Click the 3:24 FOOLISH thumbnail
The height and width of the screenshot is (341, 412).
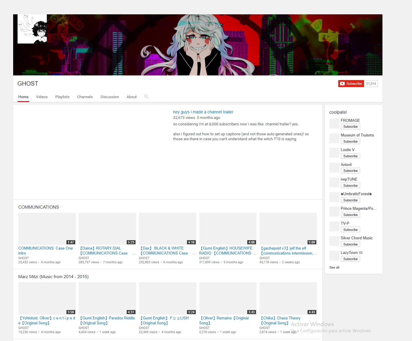pyautogui.click(x=168, y=298)
